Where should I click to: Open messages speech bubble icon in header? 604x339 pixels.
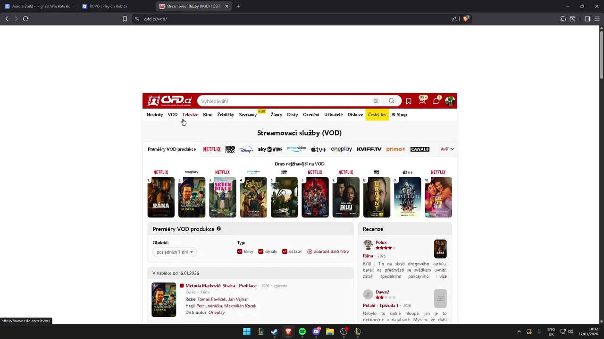coord(436,101)
